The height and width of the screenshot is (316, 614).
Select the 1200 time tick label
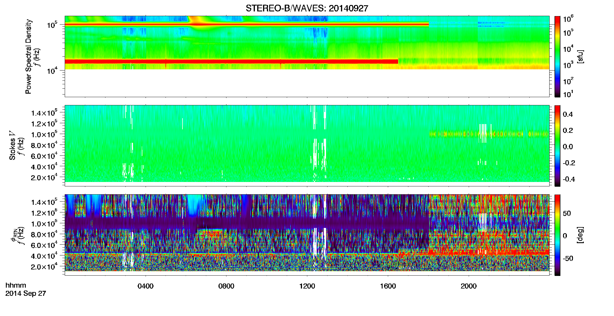pyautogui.click(x=307, y=286)
